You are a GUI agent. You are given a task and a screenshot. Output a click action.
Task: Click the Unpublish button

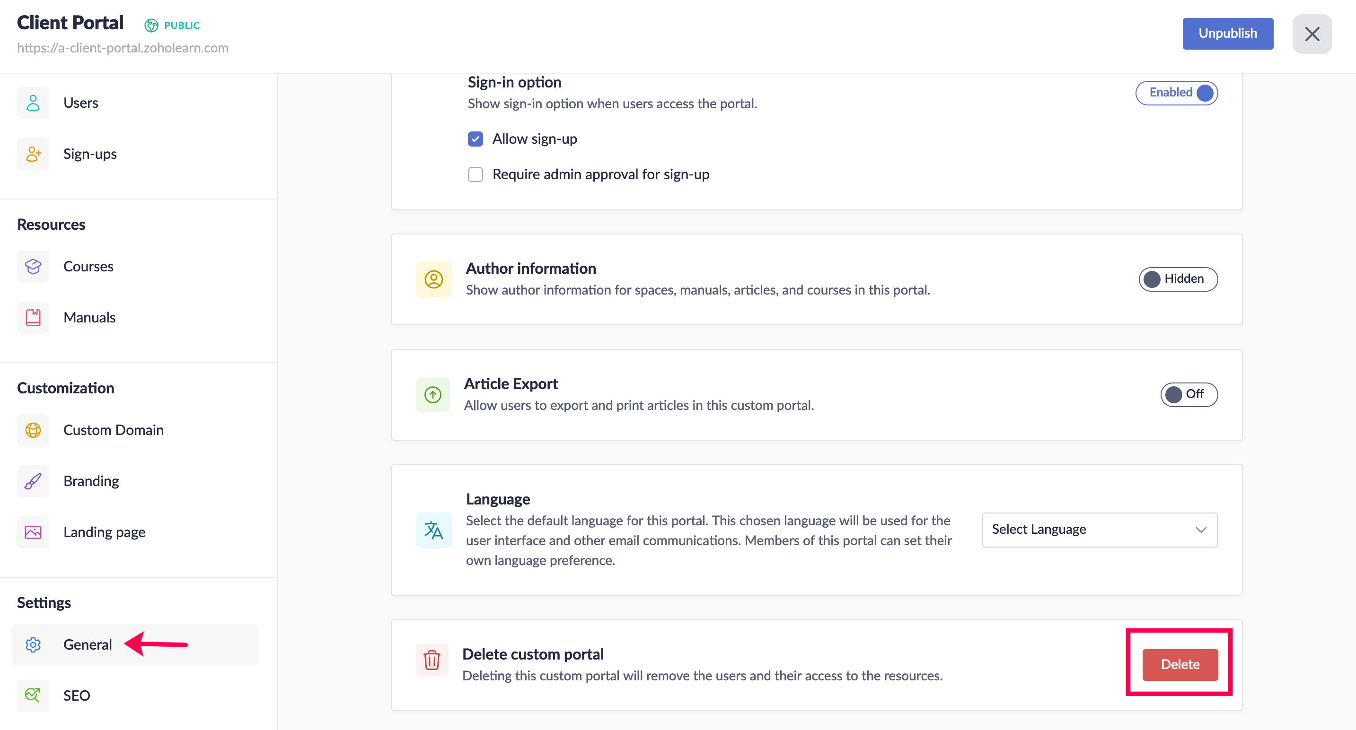pyautogui.click(x=1227, y=33)
